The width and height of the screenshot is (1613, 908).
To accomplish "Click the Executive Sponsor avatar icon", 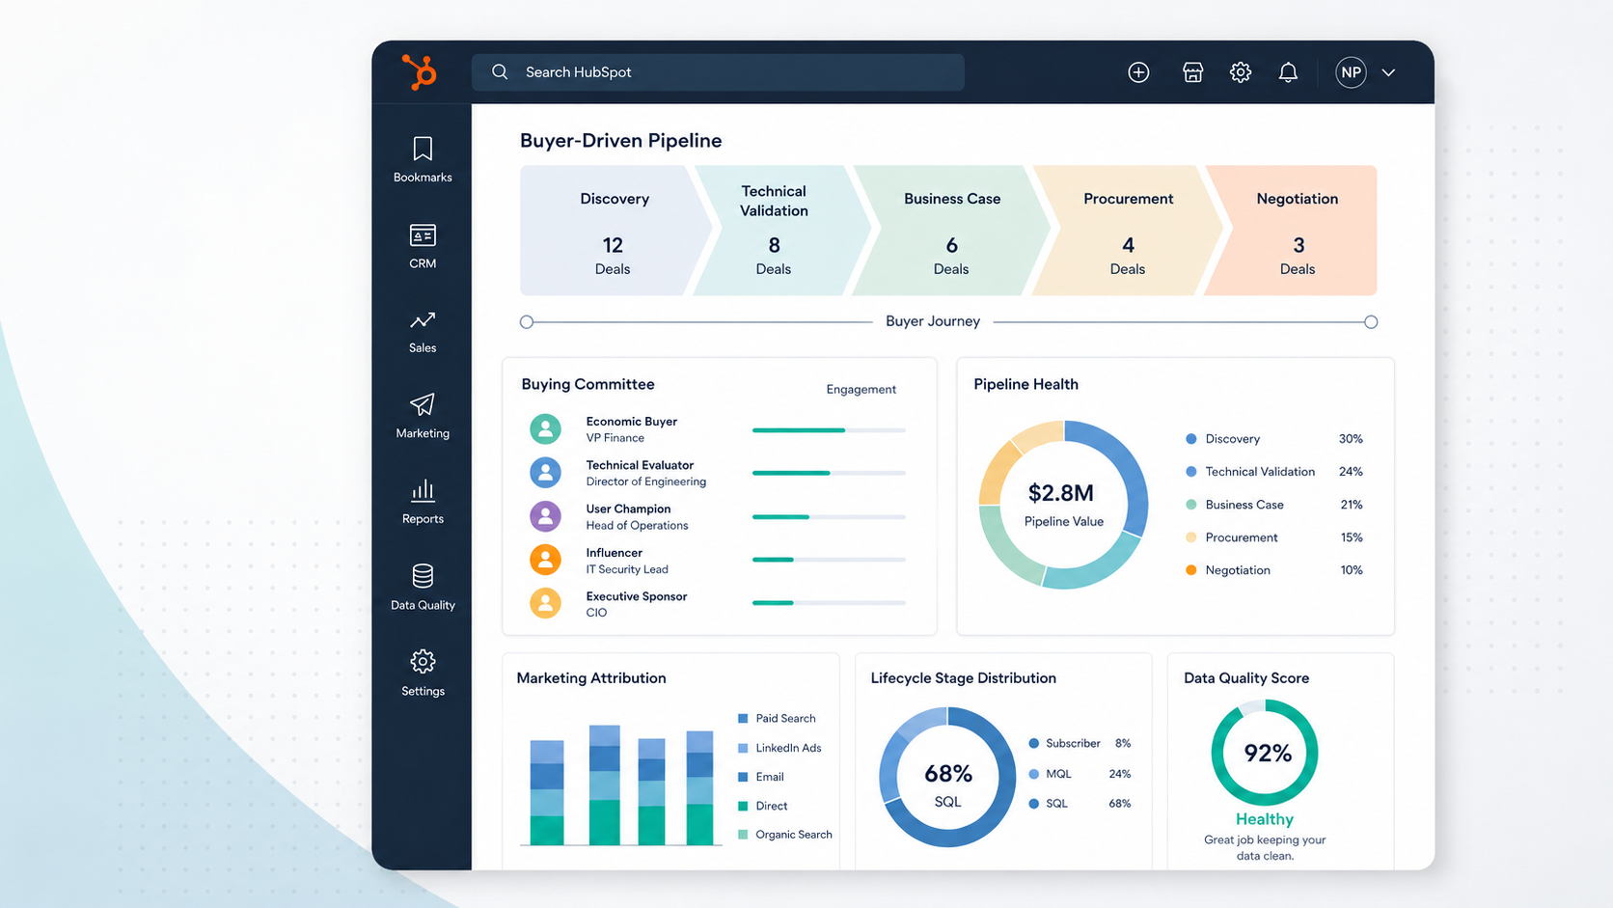I will pos(545,603).
